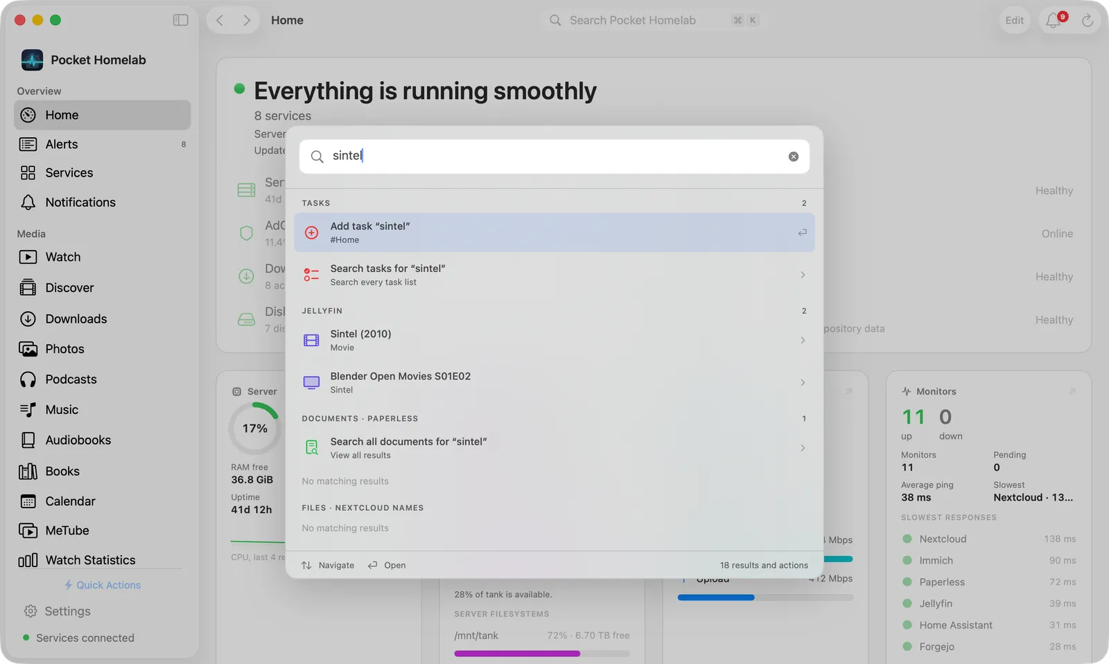Open Quick Actions
Image resolution: width=1109 pixels, height=664 pixels.
[x=103, y=585]
